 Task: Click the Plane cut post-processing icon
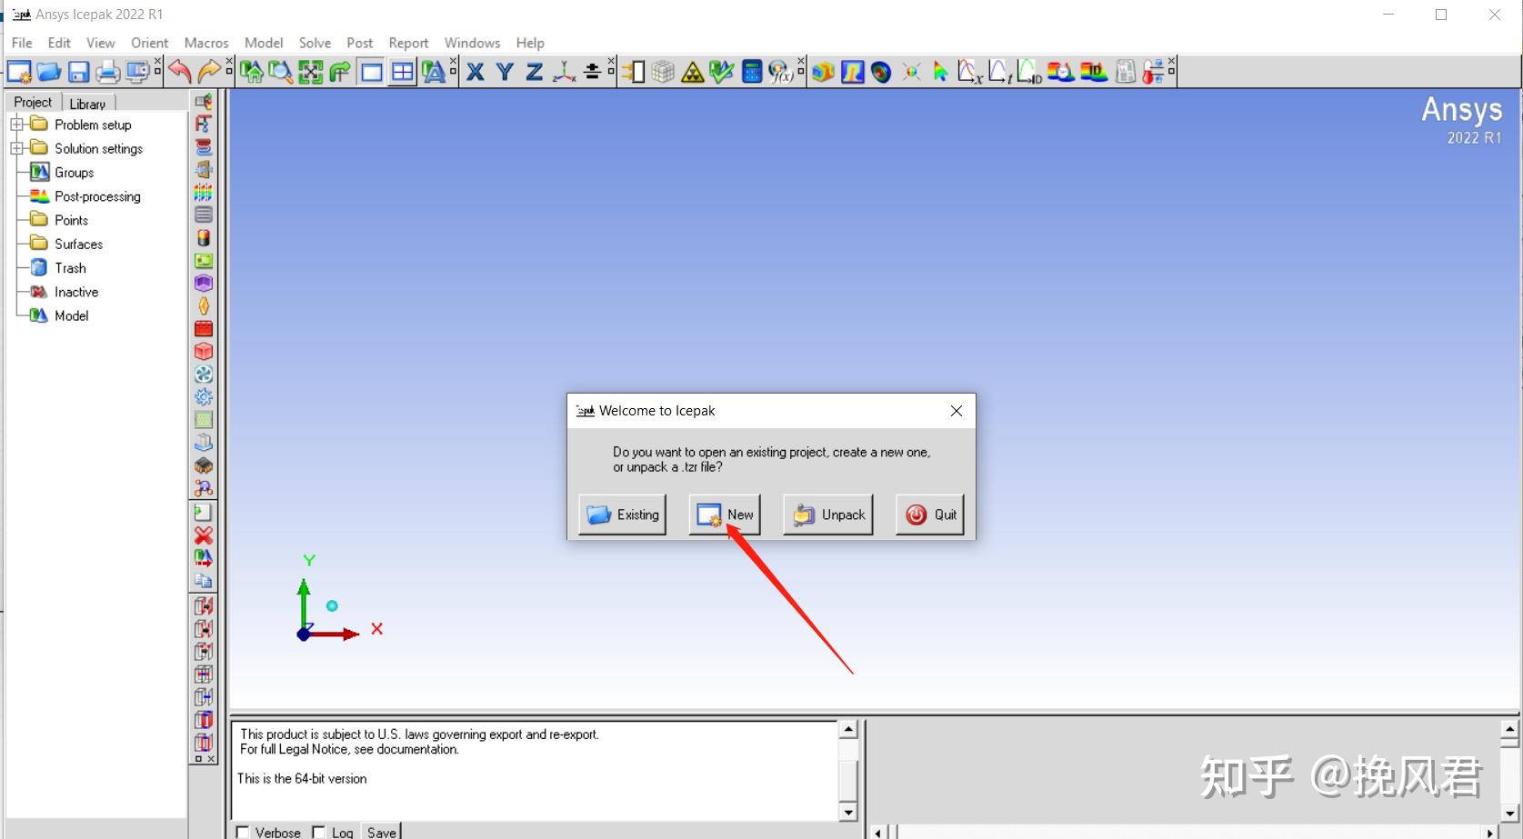852,72
